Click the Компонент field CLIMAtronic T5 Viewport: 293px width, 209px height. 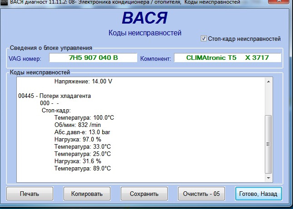pos(228,58)
